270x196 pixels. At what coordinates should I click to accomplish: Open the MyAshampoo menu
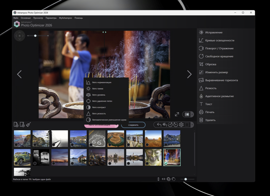pyautogui.click(x=65, y=18)
